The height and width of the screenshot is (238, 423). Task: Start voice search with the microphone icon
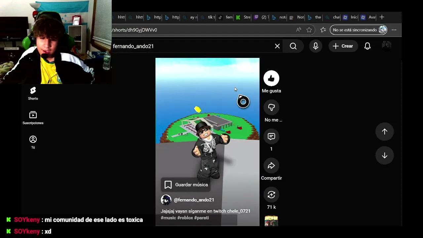pos(316,46)
